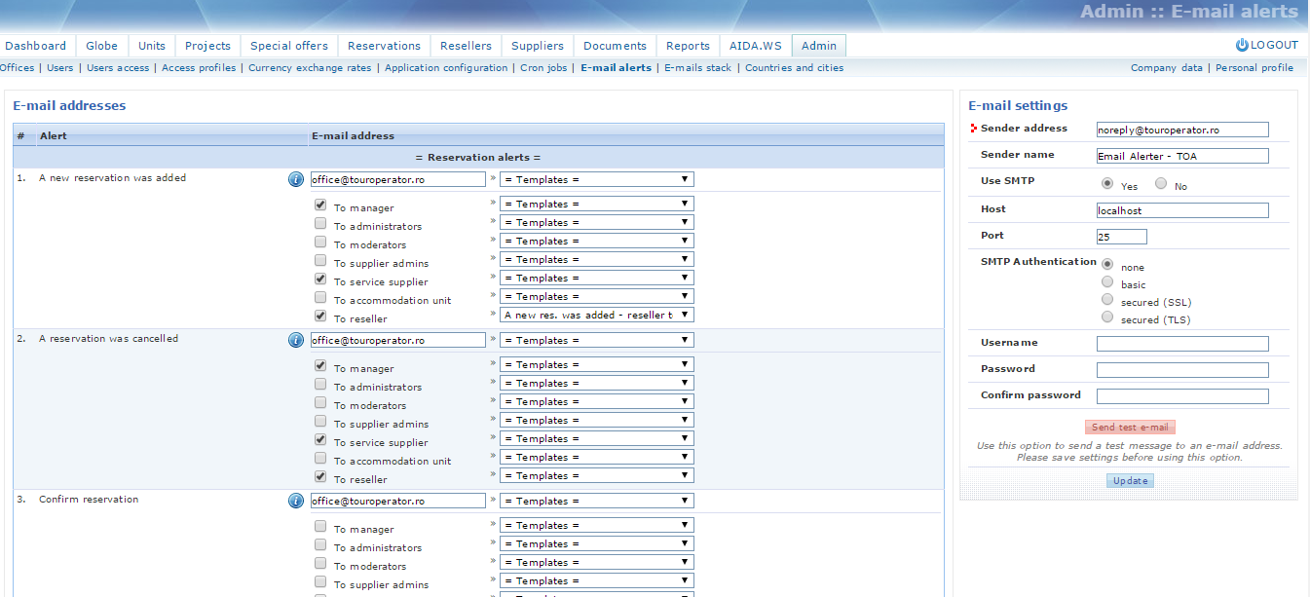Click the red required marker by Sender address
The width and height of the screenshot is (1310, 597).
tap(974, 129)
